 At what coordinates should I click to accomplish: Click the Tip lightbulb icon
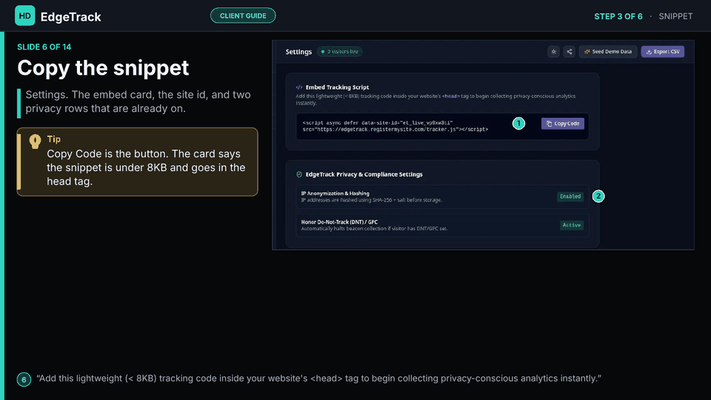point(35,141)
